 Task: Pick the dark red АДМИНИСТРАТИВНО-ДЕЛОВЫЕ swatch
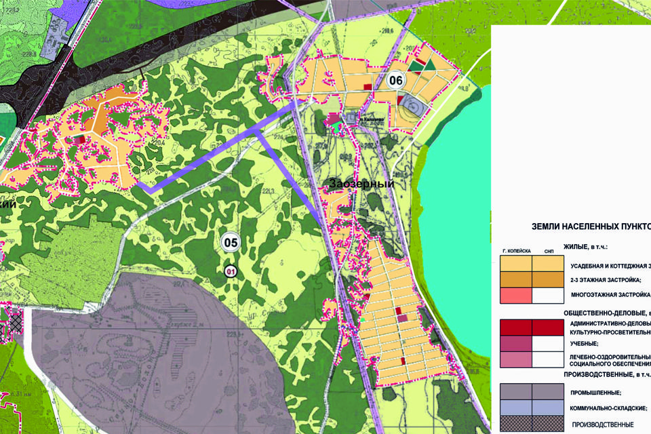pos(515,328)
